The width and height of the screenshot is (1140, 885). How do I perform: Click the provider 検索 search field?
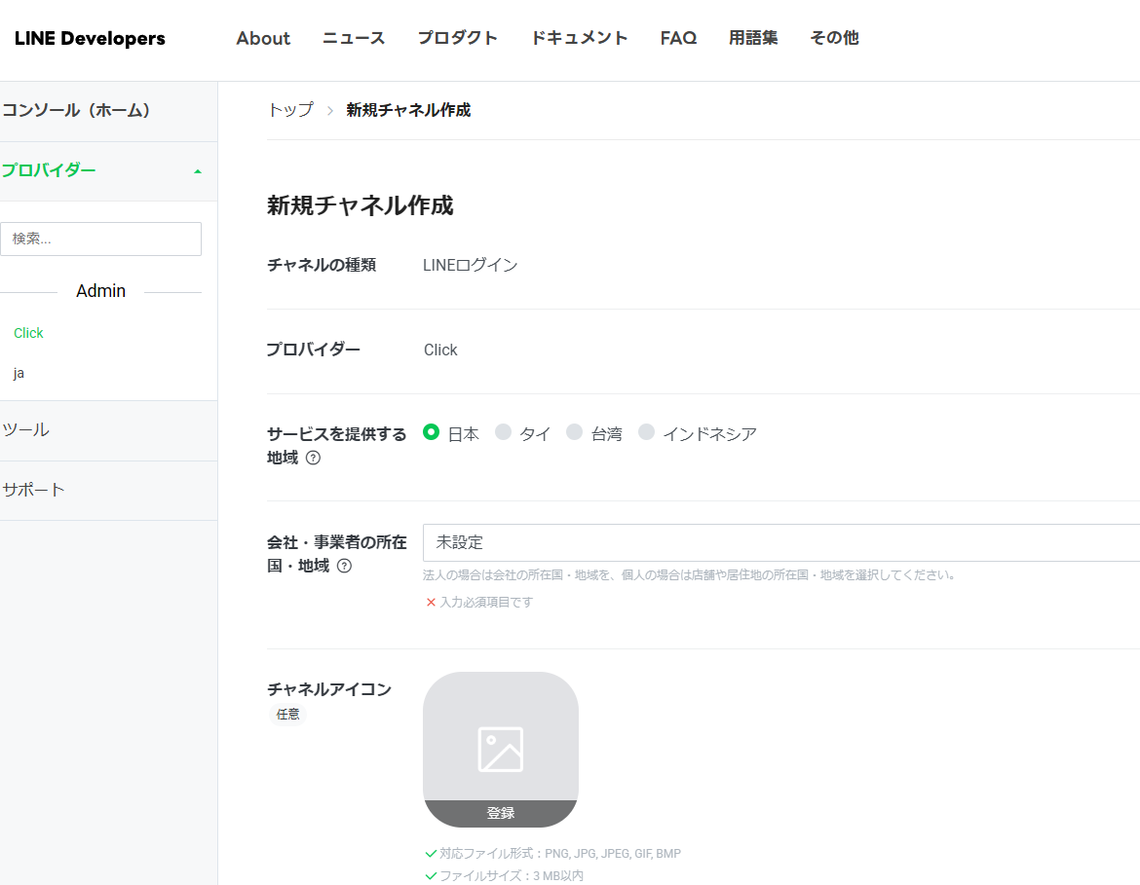point(101,239)
